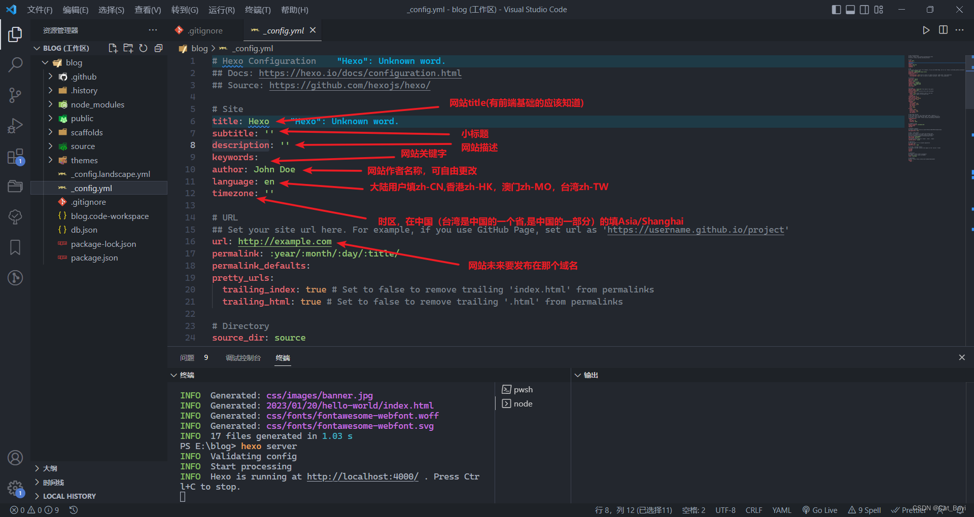Toggle bottom panel visibility layout icon
Screen dimensions: 974x517
[850, 10]
